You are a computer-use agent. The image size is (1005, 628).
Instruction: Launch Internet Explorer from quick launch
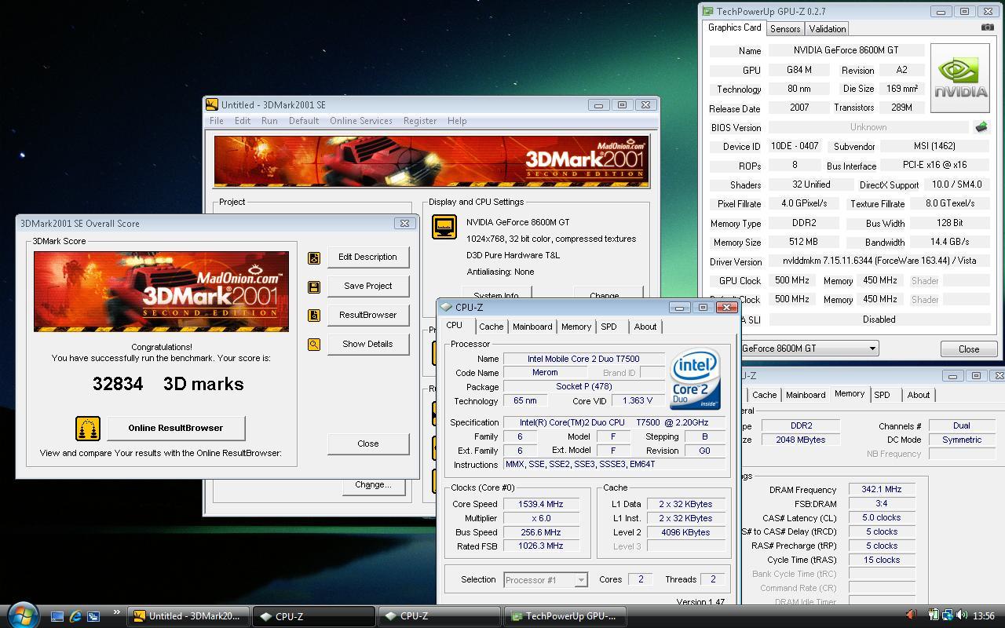point(75,616)
